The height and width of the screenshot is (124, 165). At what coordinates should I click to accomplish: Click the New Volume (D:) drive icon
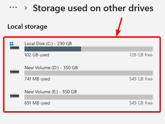[x=15, y=71]
